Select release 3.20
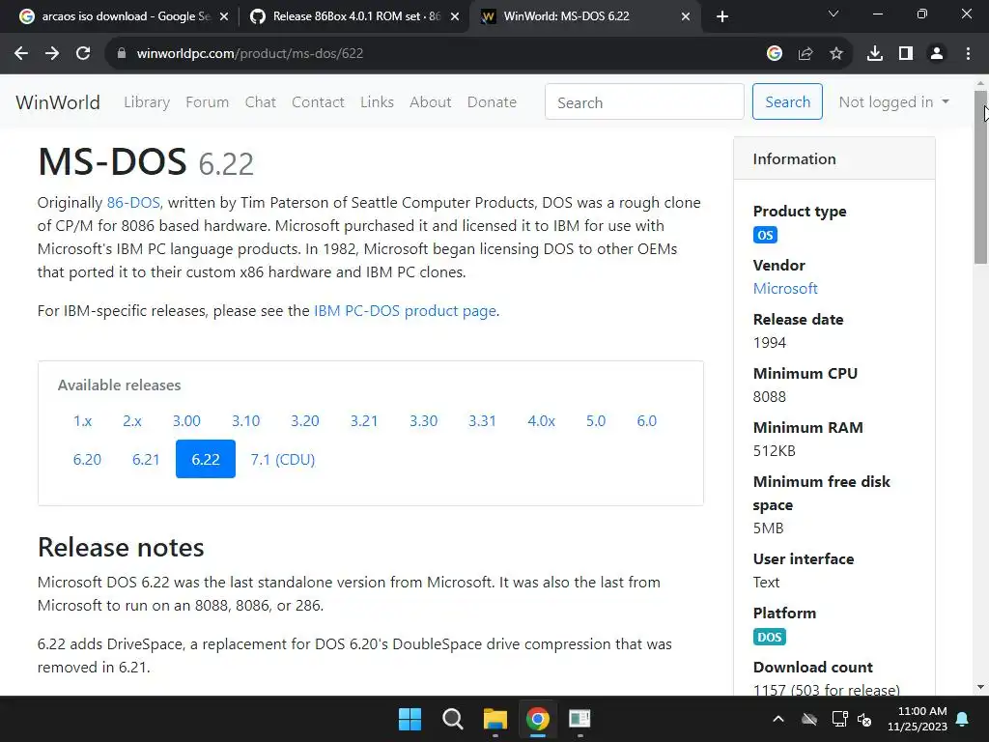This screenshot has height=742, width=989. (x=304, y=421)
